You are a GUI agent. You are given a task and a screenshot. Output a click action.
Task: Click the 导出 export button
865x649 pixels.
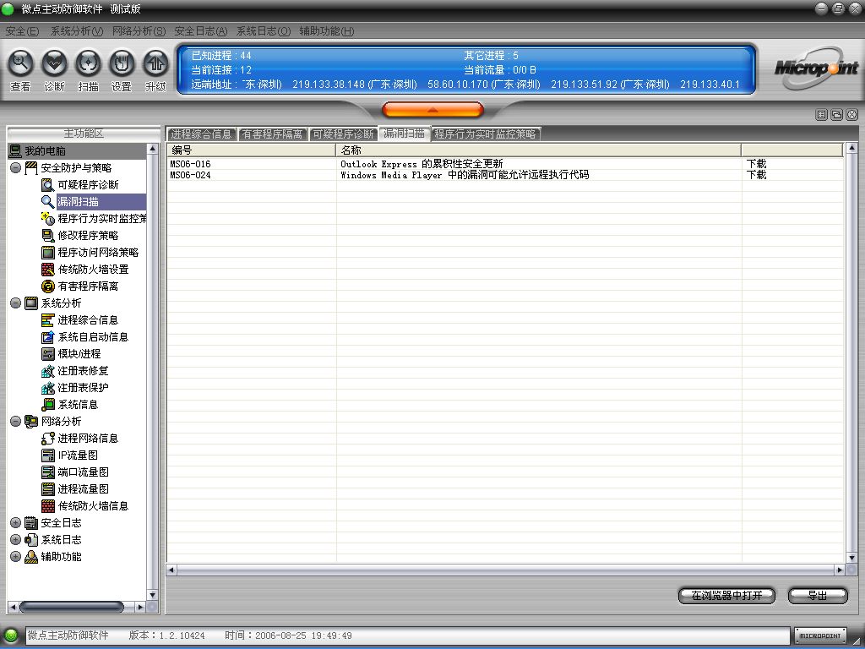tap(818, 596)
